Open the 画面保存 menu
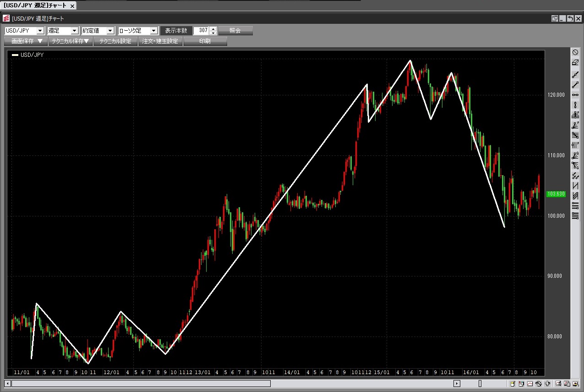584x392 pixels. tap(26, 41)
